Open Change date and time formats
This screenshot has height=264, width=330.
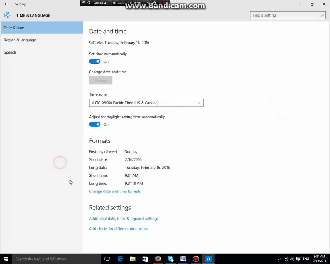[x=115, y=191]
